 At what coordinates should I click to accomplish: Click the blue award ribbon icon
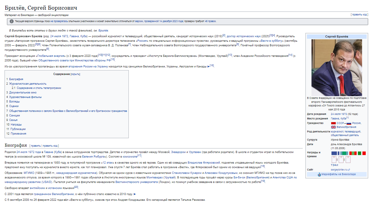pyautogui.click(x=335, y=153)
